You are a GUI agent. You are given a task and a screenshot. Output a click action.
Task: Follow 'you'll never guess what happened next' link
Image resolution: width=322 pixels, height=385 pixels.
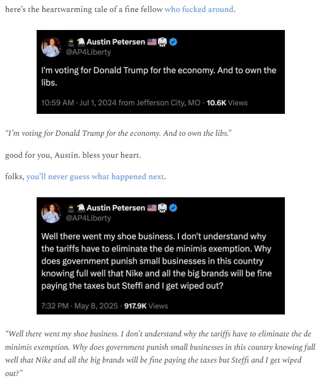click(95, 177)
